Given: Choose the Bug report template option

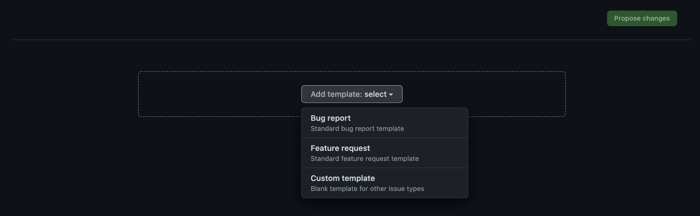Looking at the screenshot, I should point(385,123).
